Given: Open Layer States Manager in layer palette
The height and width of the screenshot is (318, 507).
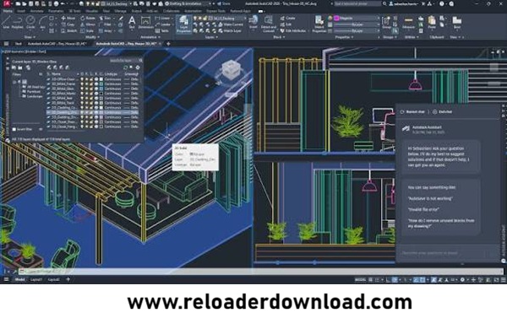Looking at the screenshot, I should tap(29, 67).
